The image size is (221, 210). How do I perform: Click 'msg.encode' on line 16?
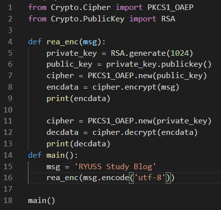106,178
